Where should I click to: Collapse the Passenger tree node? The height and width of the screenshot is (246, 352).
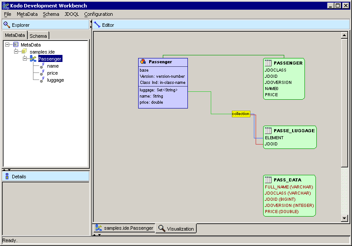pyautogui.click(x=25, y=59)
